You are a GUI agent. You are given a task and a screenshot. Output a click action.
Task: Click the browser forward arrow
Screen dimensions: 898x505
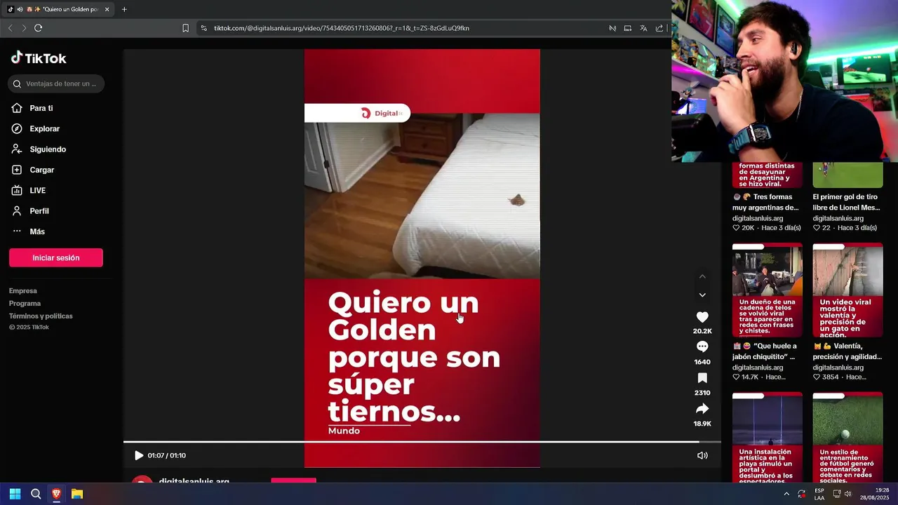coord(24,28)
